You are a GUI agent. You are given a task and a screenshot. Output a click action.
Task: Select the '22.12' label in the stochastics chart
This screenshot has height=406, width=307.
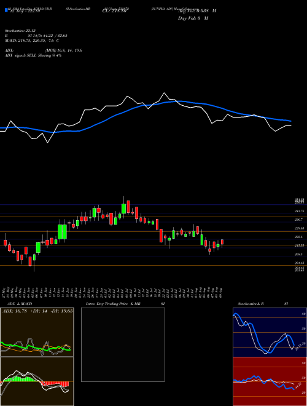click(300, 346)
